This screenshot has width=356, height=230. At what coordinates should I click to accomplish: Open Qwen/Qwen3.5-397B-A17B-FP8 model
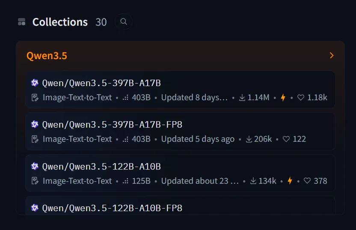point(112,125)
